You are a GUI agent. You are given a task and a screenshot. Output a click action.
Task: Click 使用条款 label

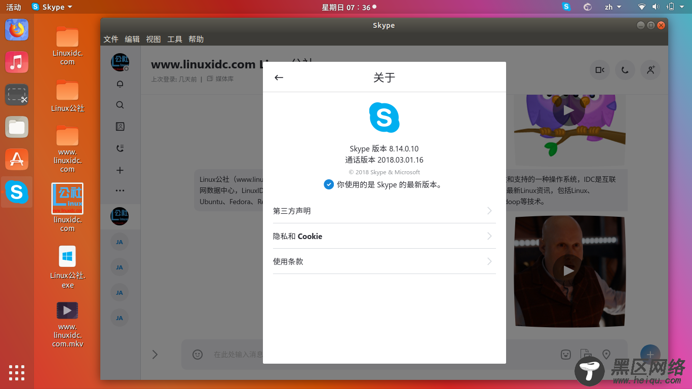point(288,261)
